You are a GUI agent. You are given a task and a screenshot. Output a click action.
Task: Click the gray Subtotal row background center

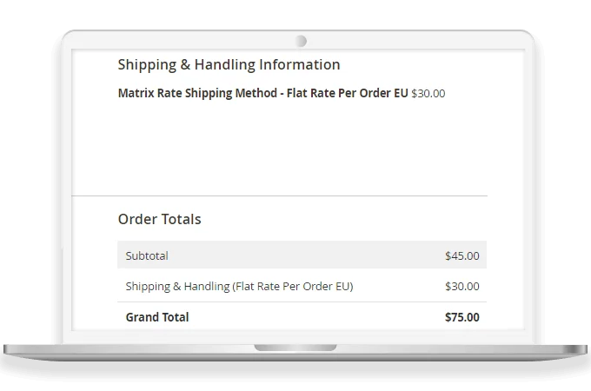tap(302, 255)
